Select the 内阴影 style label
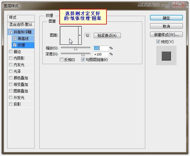This screenshot has width=190, height=156. [x=19, y=58]
